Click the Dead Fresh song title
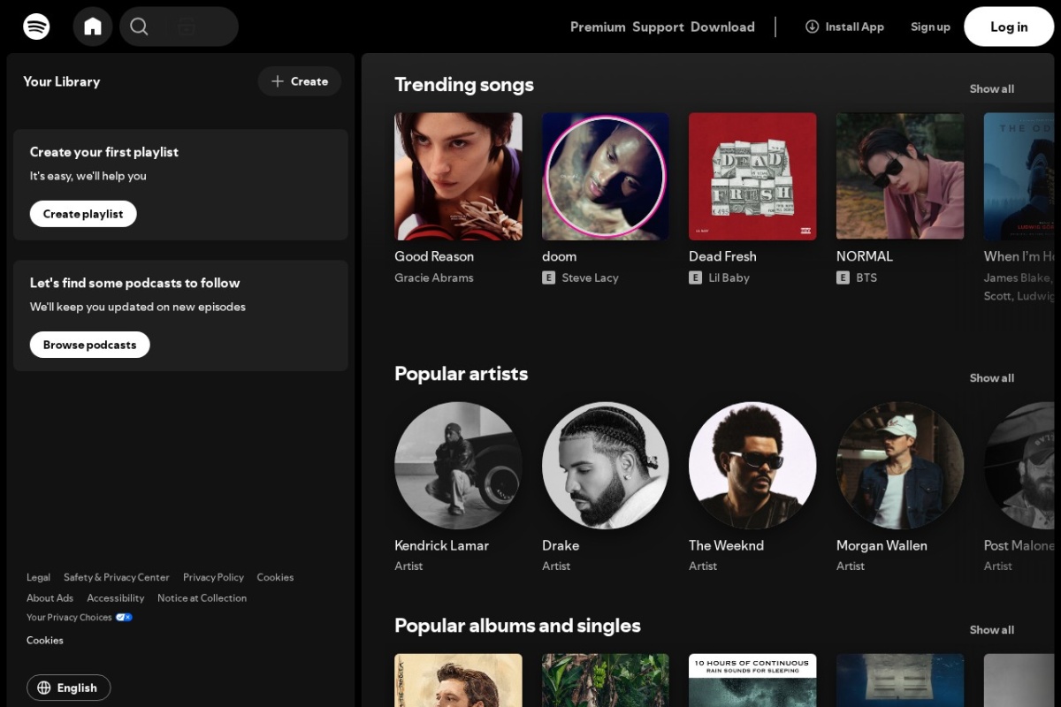Image resolution: width=1061 pixels, height=707 pixels. (x=722, y=256)
